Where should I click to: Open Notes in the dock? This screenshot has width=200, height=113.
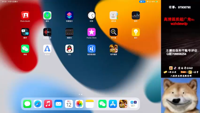(x=90, y=104)
